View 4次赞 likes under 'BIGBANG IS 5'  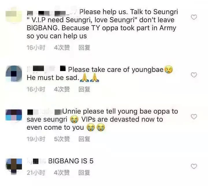tap(62, 173)
